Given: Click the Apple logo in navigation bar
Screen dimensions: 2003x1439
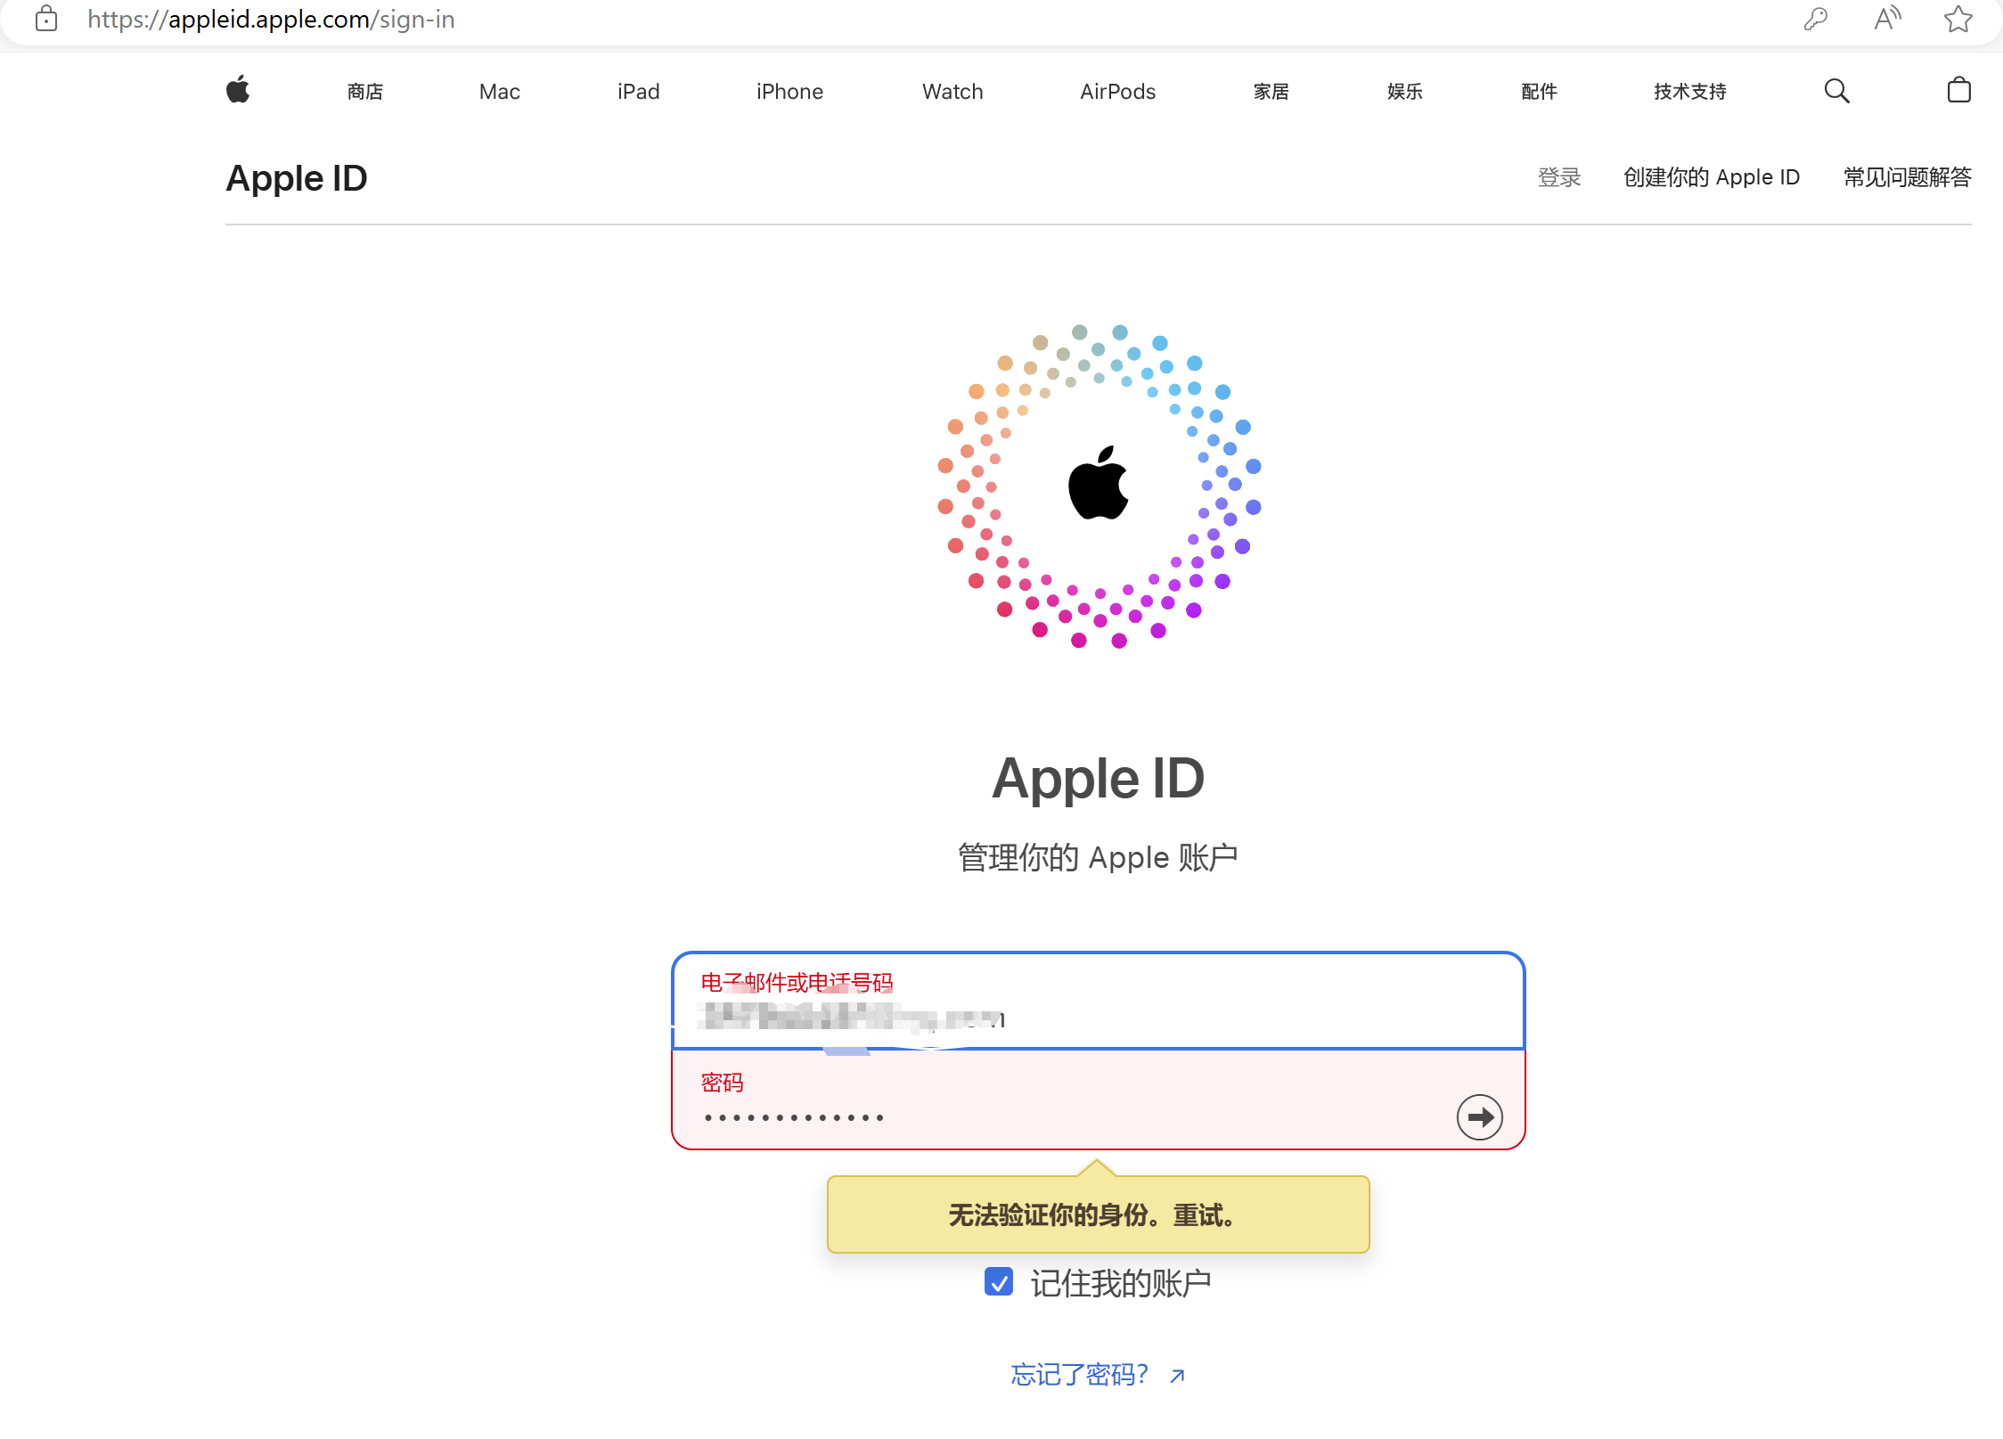Looking at the screenshot, I should coord(238,90).
